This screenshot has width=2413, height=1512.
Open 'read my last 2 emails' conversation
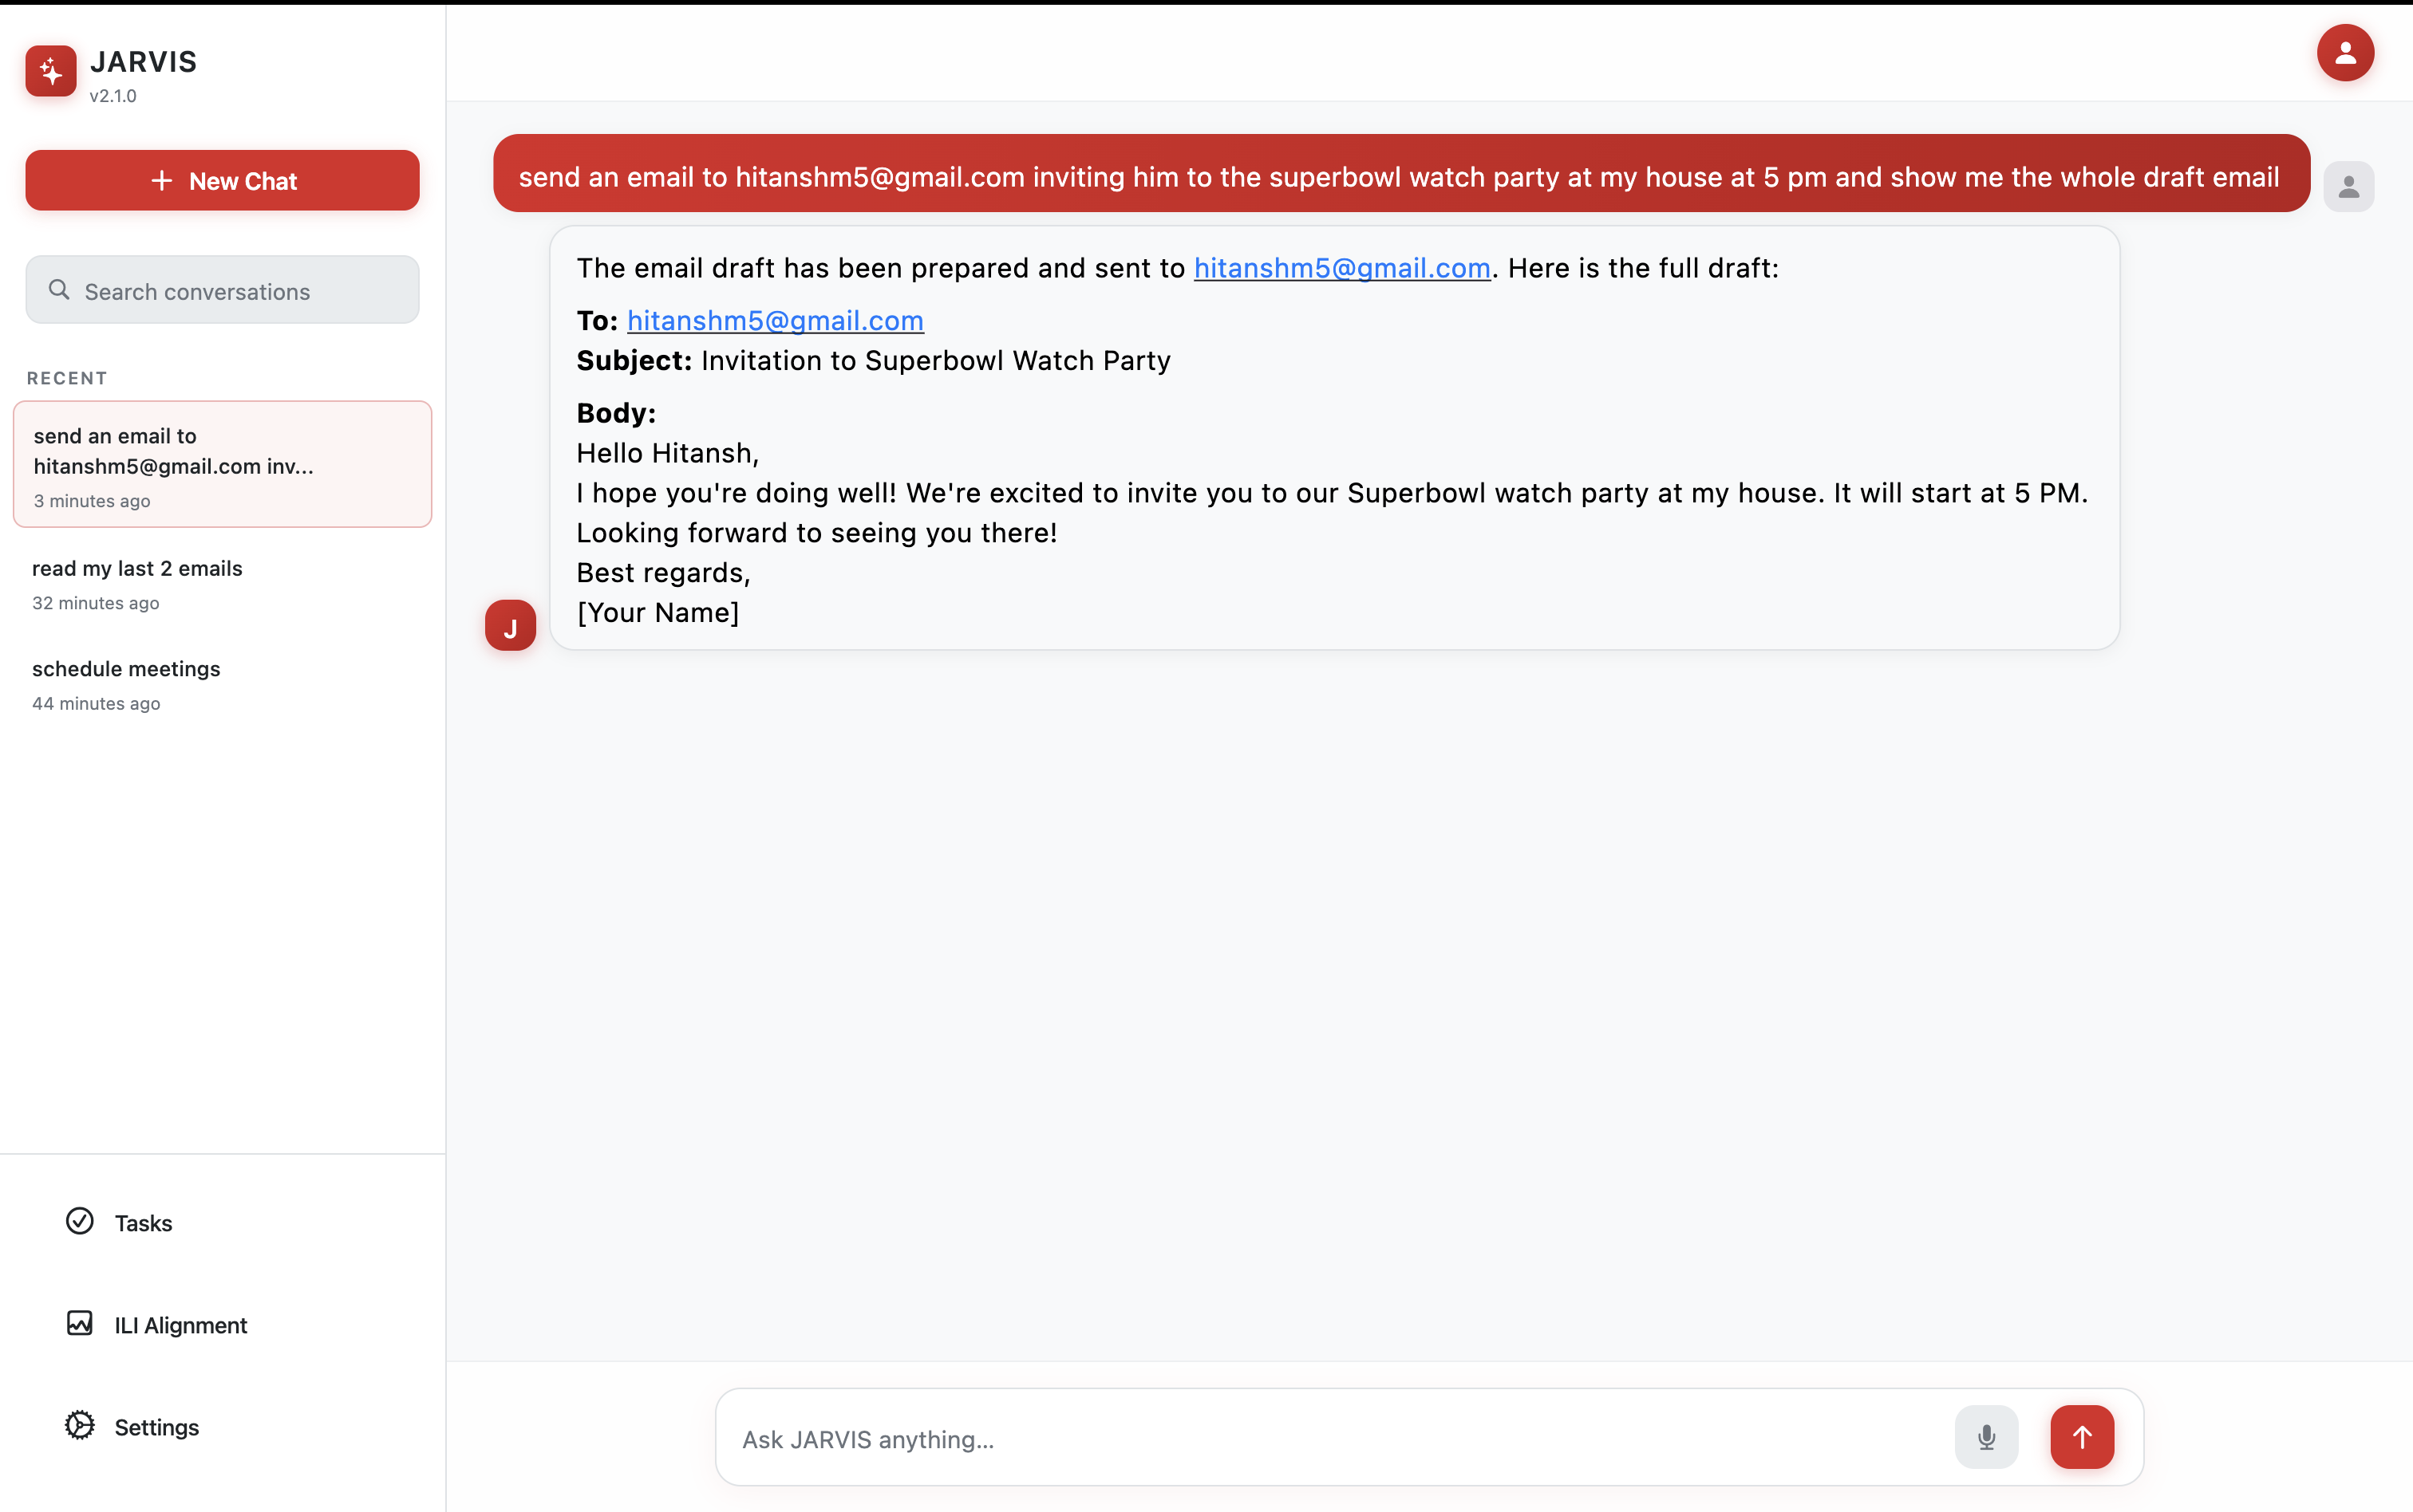137,583
